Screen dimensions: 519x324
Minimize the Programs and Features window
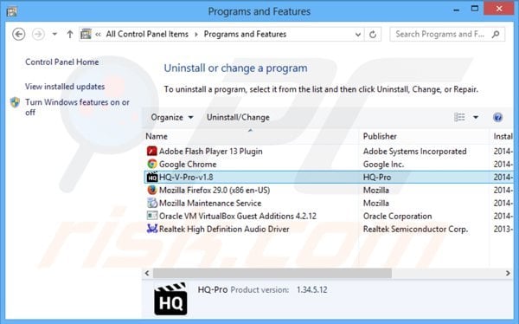pos(457,10)
